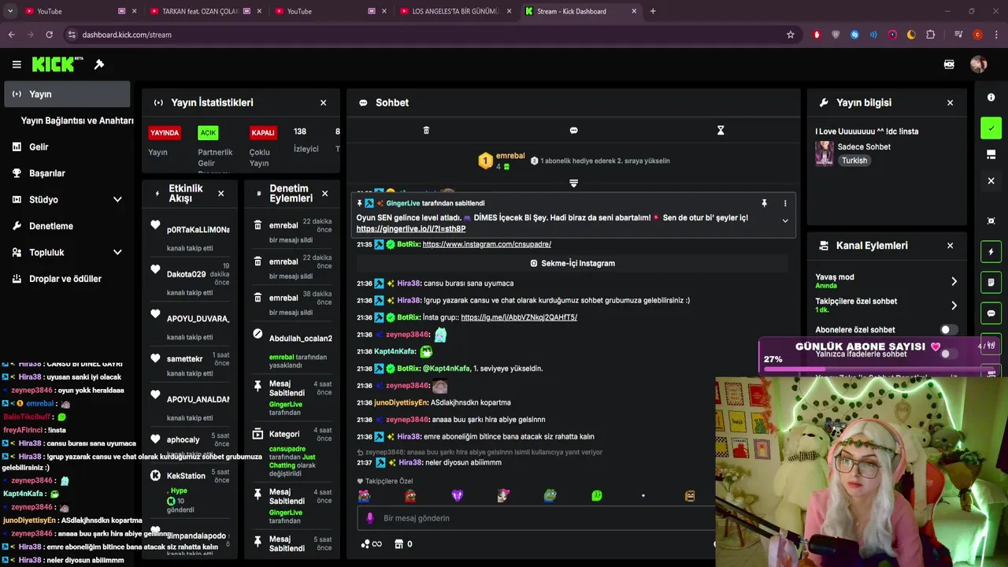This screenshot has height=567, width=1008.
Task: Close the Denetim Eylemleri panel
Action: point(324,193)
